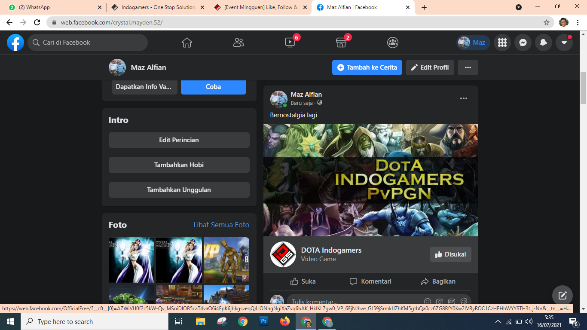
Task: Click the Bagikan share button
Action: pyautogui.click(x=438, y=281)
